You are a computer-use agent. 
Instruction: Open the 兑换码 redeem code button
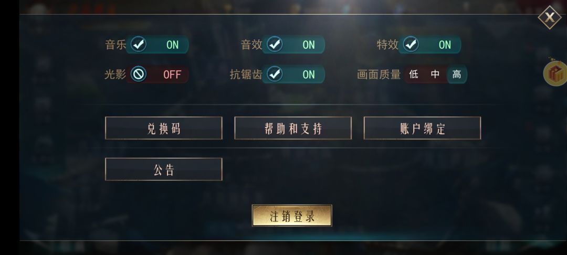164,128
